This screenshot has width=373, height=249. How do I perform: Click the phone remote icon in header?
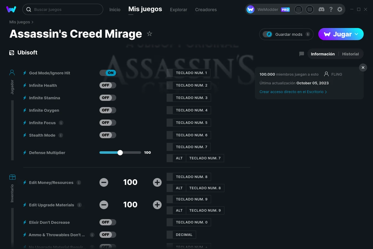coord(298,10)
